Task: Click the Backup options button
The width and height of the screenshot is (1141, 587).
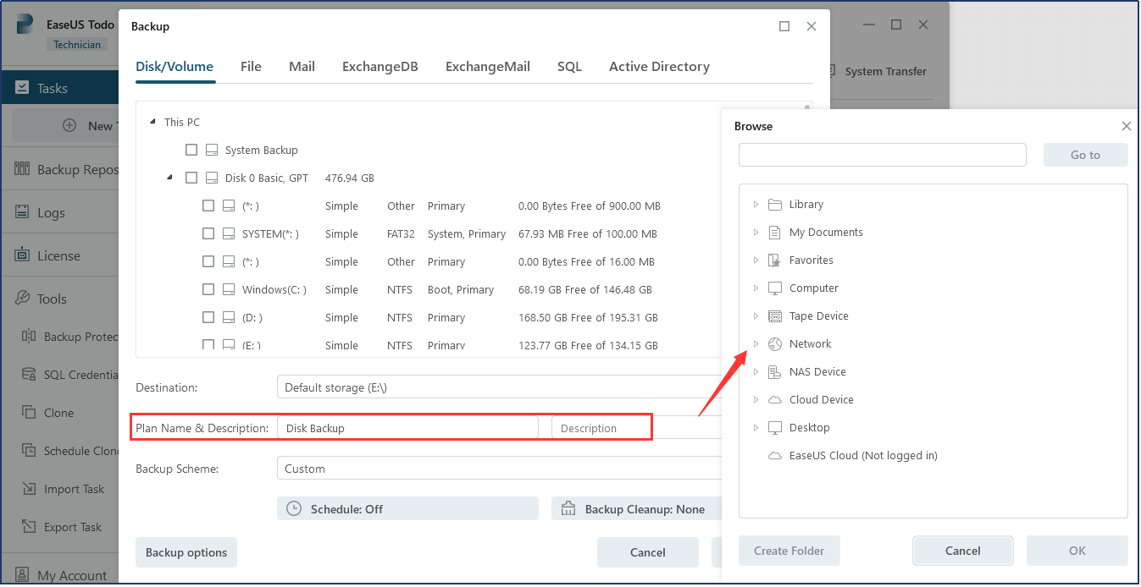Action: pos(186,552)
